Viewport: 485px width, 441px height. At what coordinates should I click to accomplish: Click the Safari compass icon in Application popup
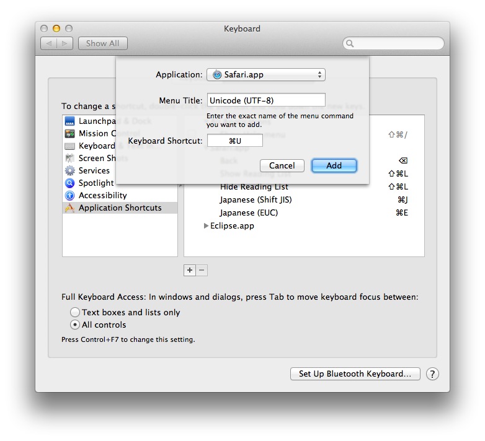coord(217,74)
